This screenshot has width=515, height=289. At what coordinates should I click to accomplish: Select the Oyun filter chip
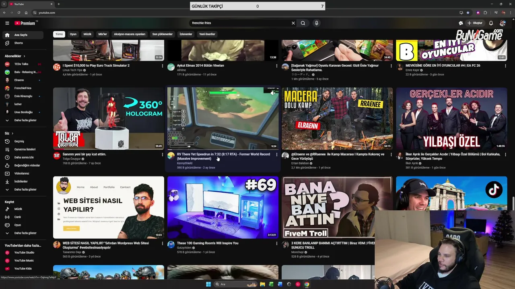73,34
